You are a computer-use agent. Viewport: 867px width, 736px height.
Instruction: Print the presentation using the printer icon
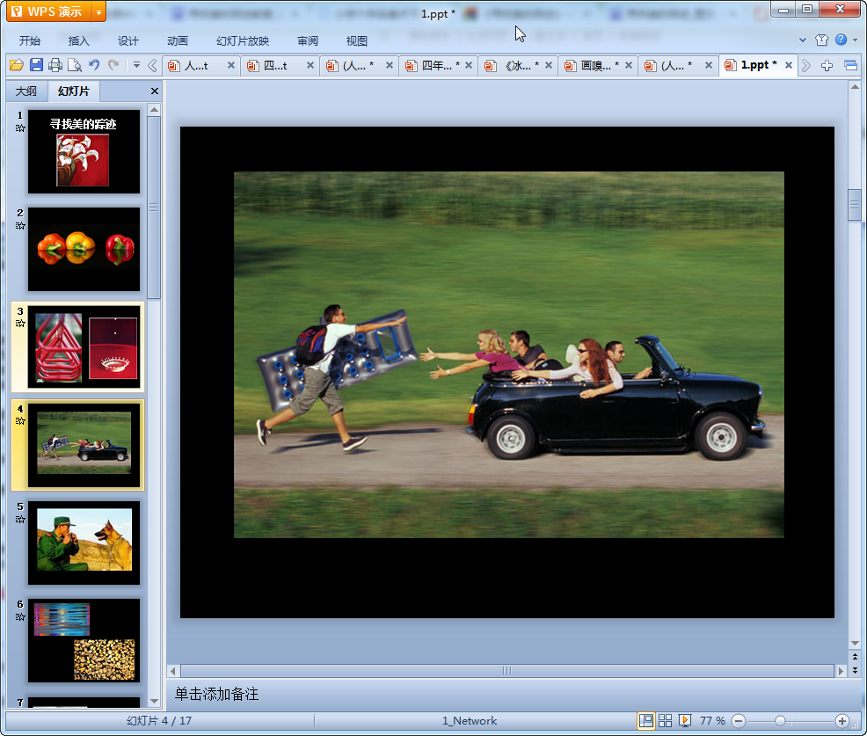(x=55, y=65)
